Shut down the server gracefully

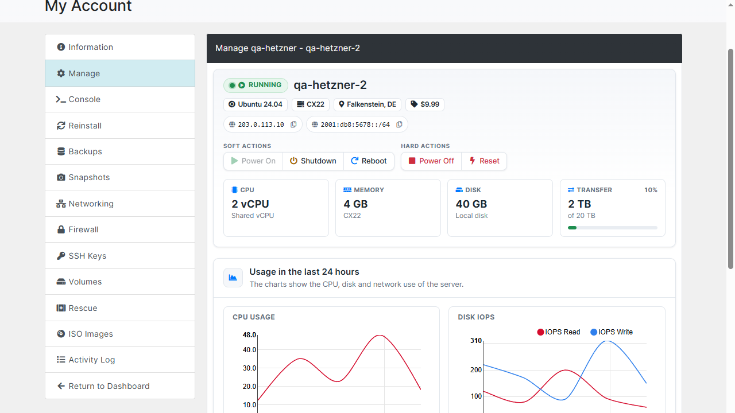[313, 161]
